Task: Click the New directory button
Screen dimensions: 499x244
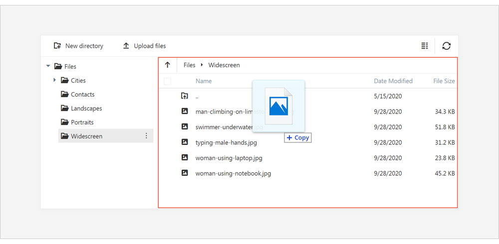Action: point(78,46)
